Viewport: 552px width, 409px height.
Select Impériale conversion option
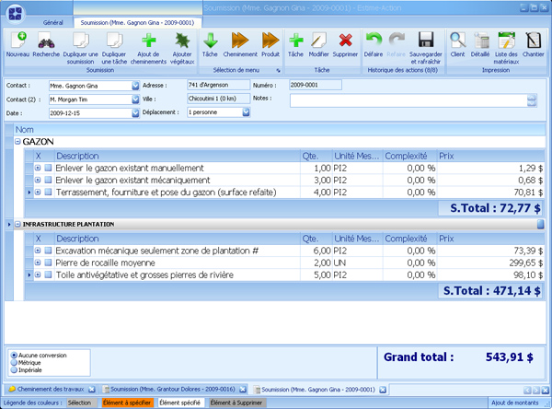13,369
